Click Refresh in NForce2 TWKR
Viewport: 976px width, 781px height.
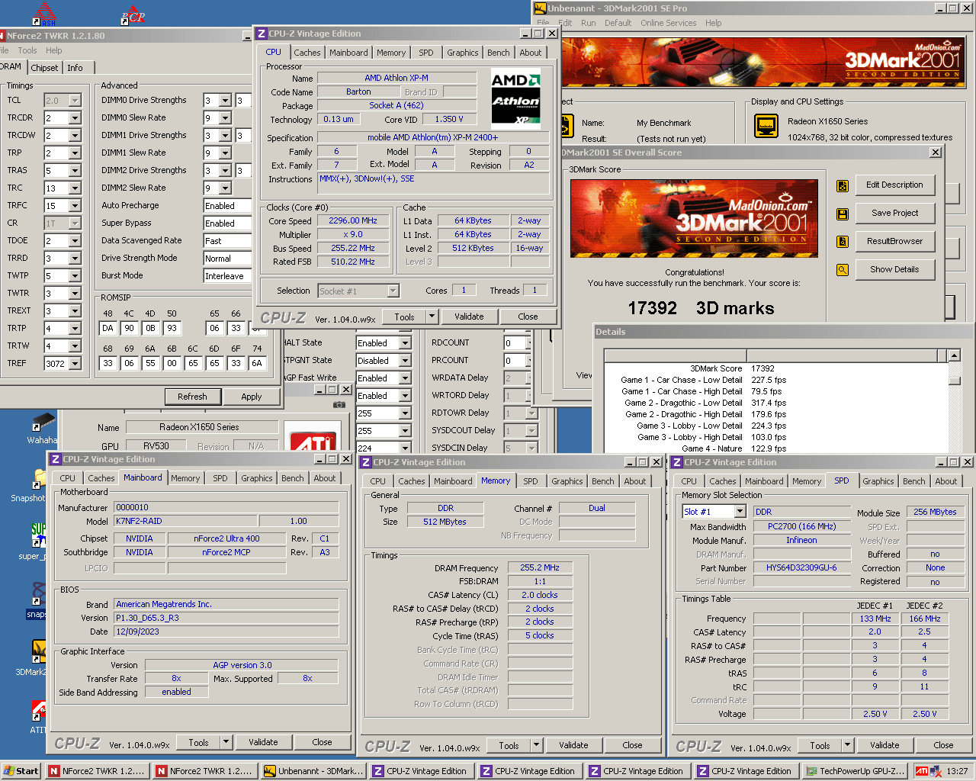pos(192,397)
